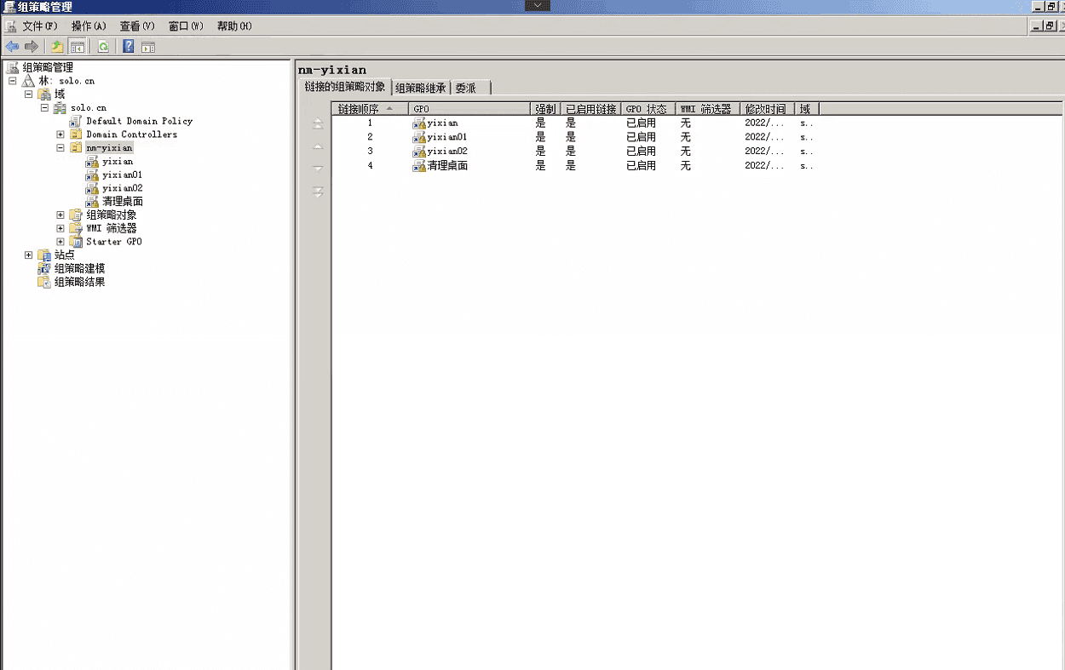Image resolution: width=1065 pixels, height=670 pixels.
Task: Open the 窗口(W) menu
Action: tap(186, 26)
